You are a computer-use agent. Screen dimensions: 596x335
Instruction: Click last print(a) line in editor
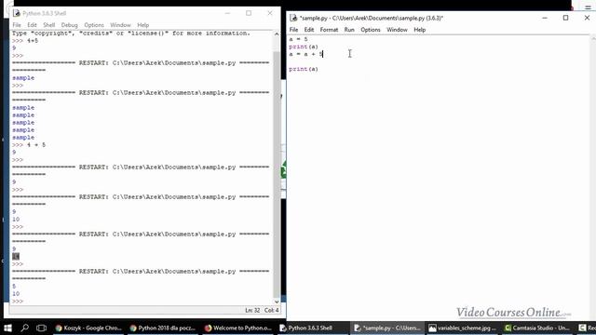pos(304,69)
